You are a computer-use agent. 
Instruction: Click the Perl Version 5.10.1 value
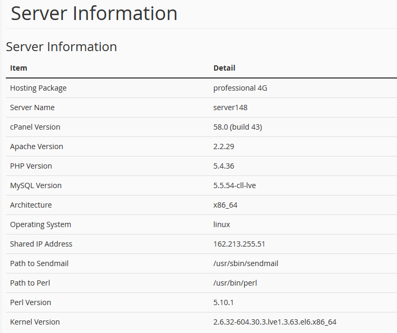pos(224,302)
